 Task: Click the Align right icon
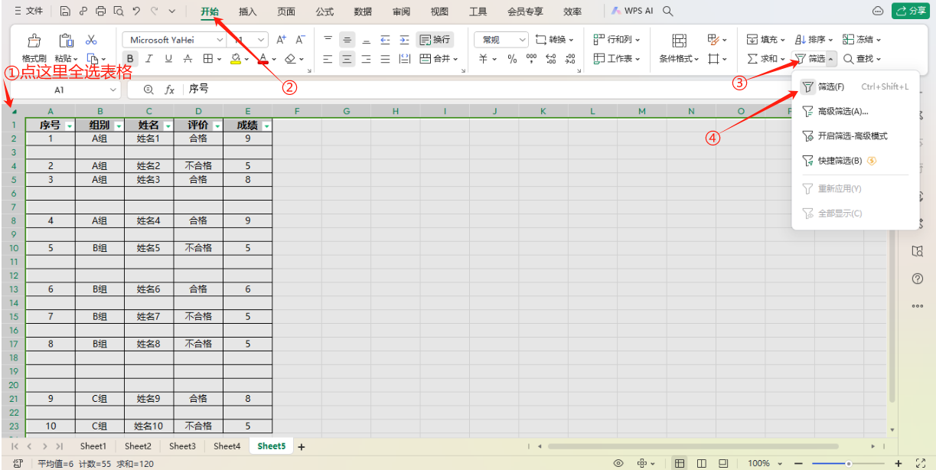pyautogui.click(x=367, y=59)
